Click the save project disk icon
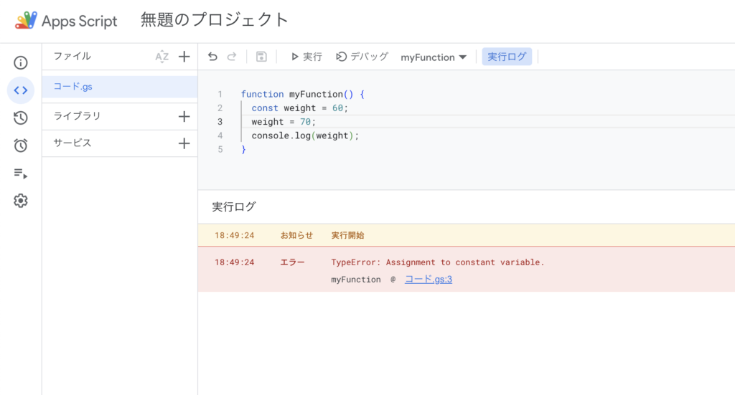 pos(261,57)
